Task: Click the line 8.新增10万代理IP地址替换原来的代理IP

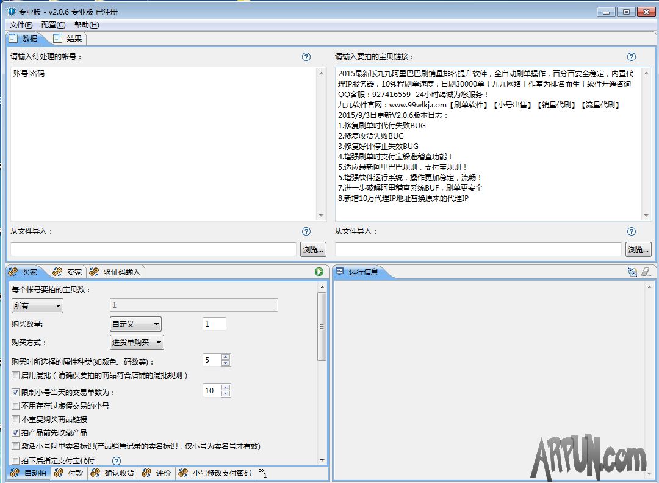Action: click(403, 198)
